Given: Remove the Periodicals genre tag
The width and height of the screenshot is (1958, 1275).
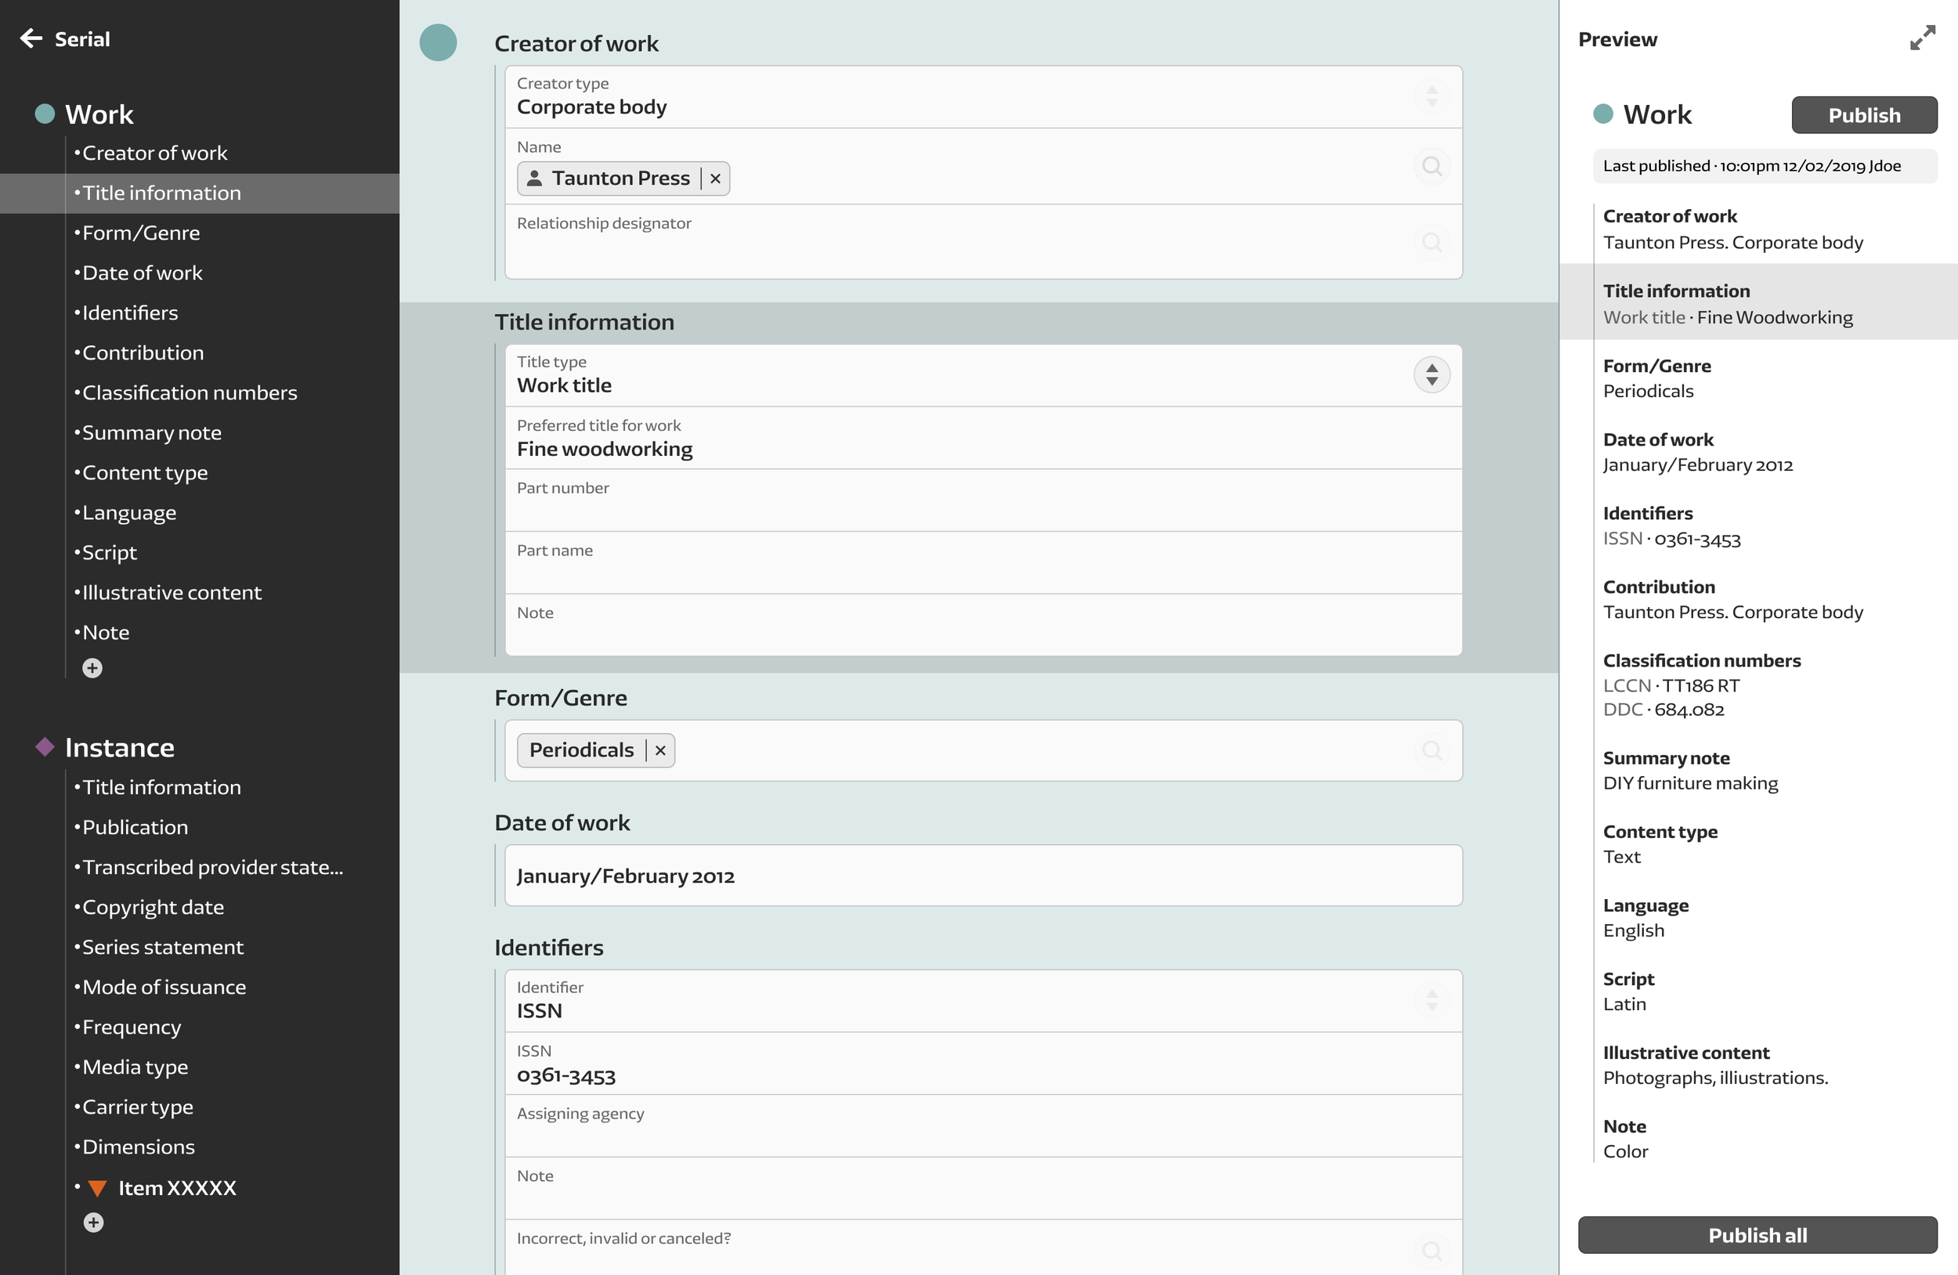Looking at the screenshot, I should pos(659,750).
